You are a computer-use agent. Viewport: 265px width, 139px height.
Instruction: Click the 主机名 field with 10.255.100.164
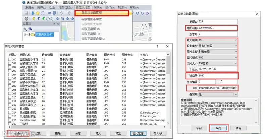tap(218, 69)
